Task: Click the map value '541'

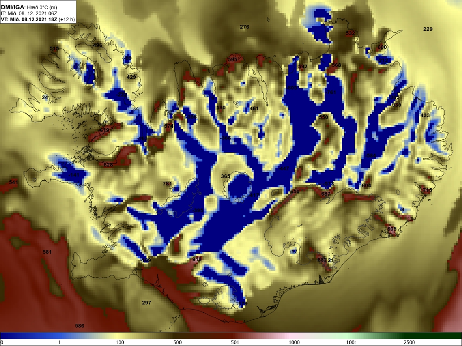Action: coord(13,182)
